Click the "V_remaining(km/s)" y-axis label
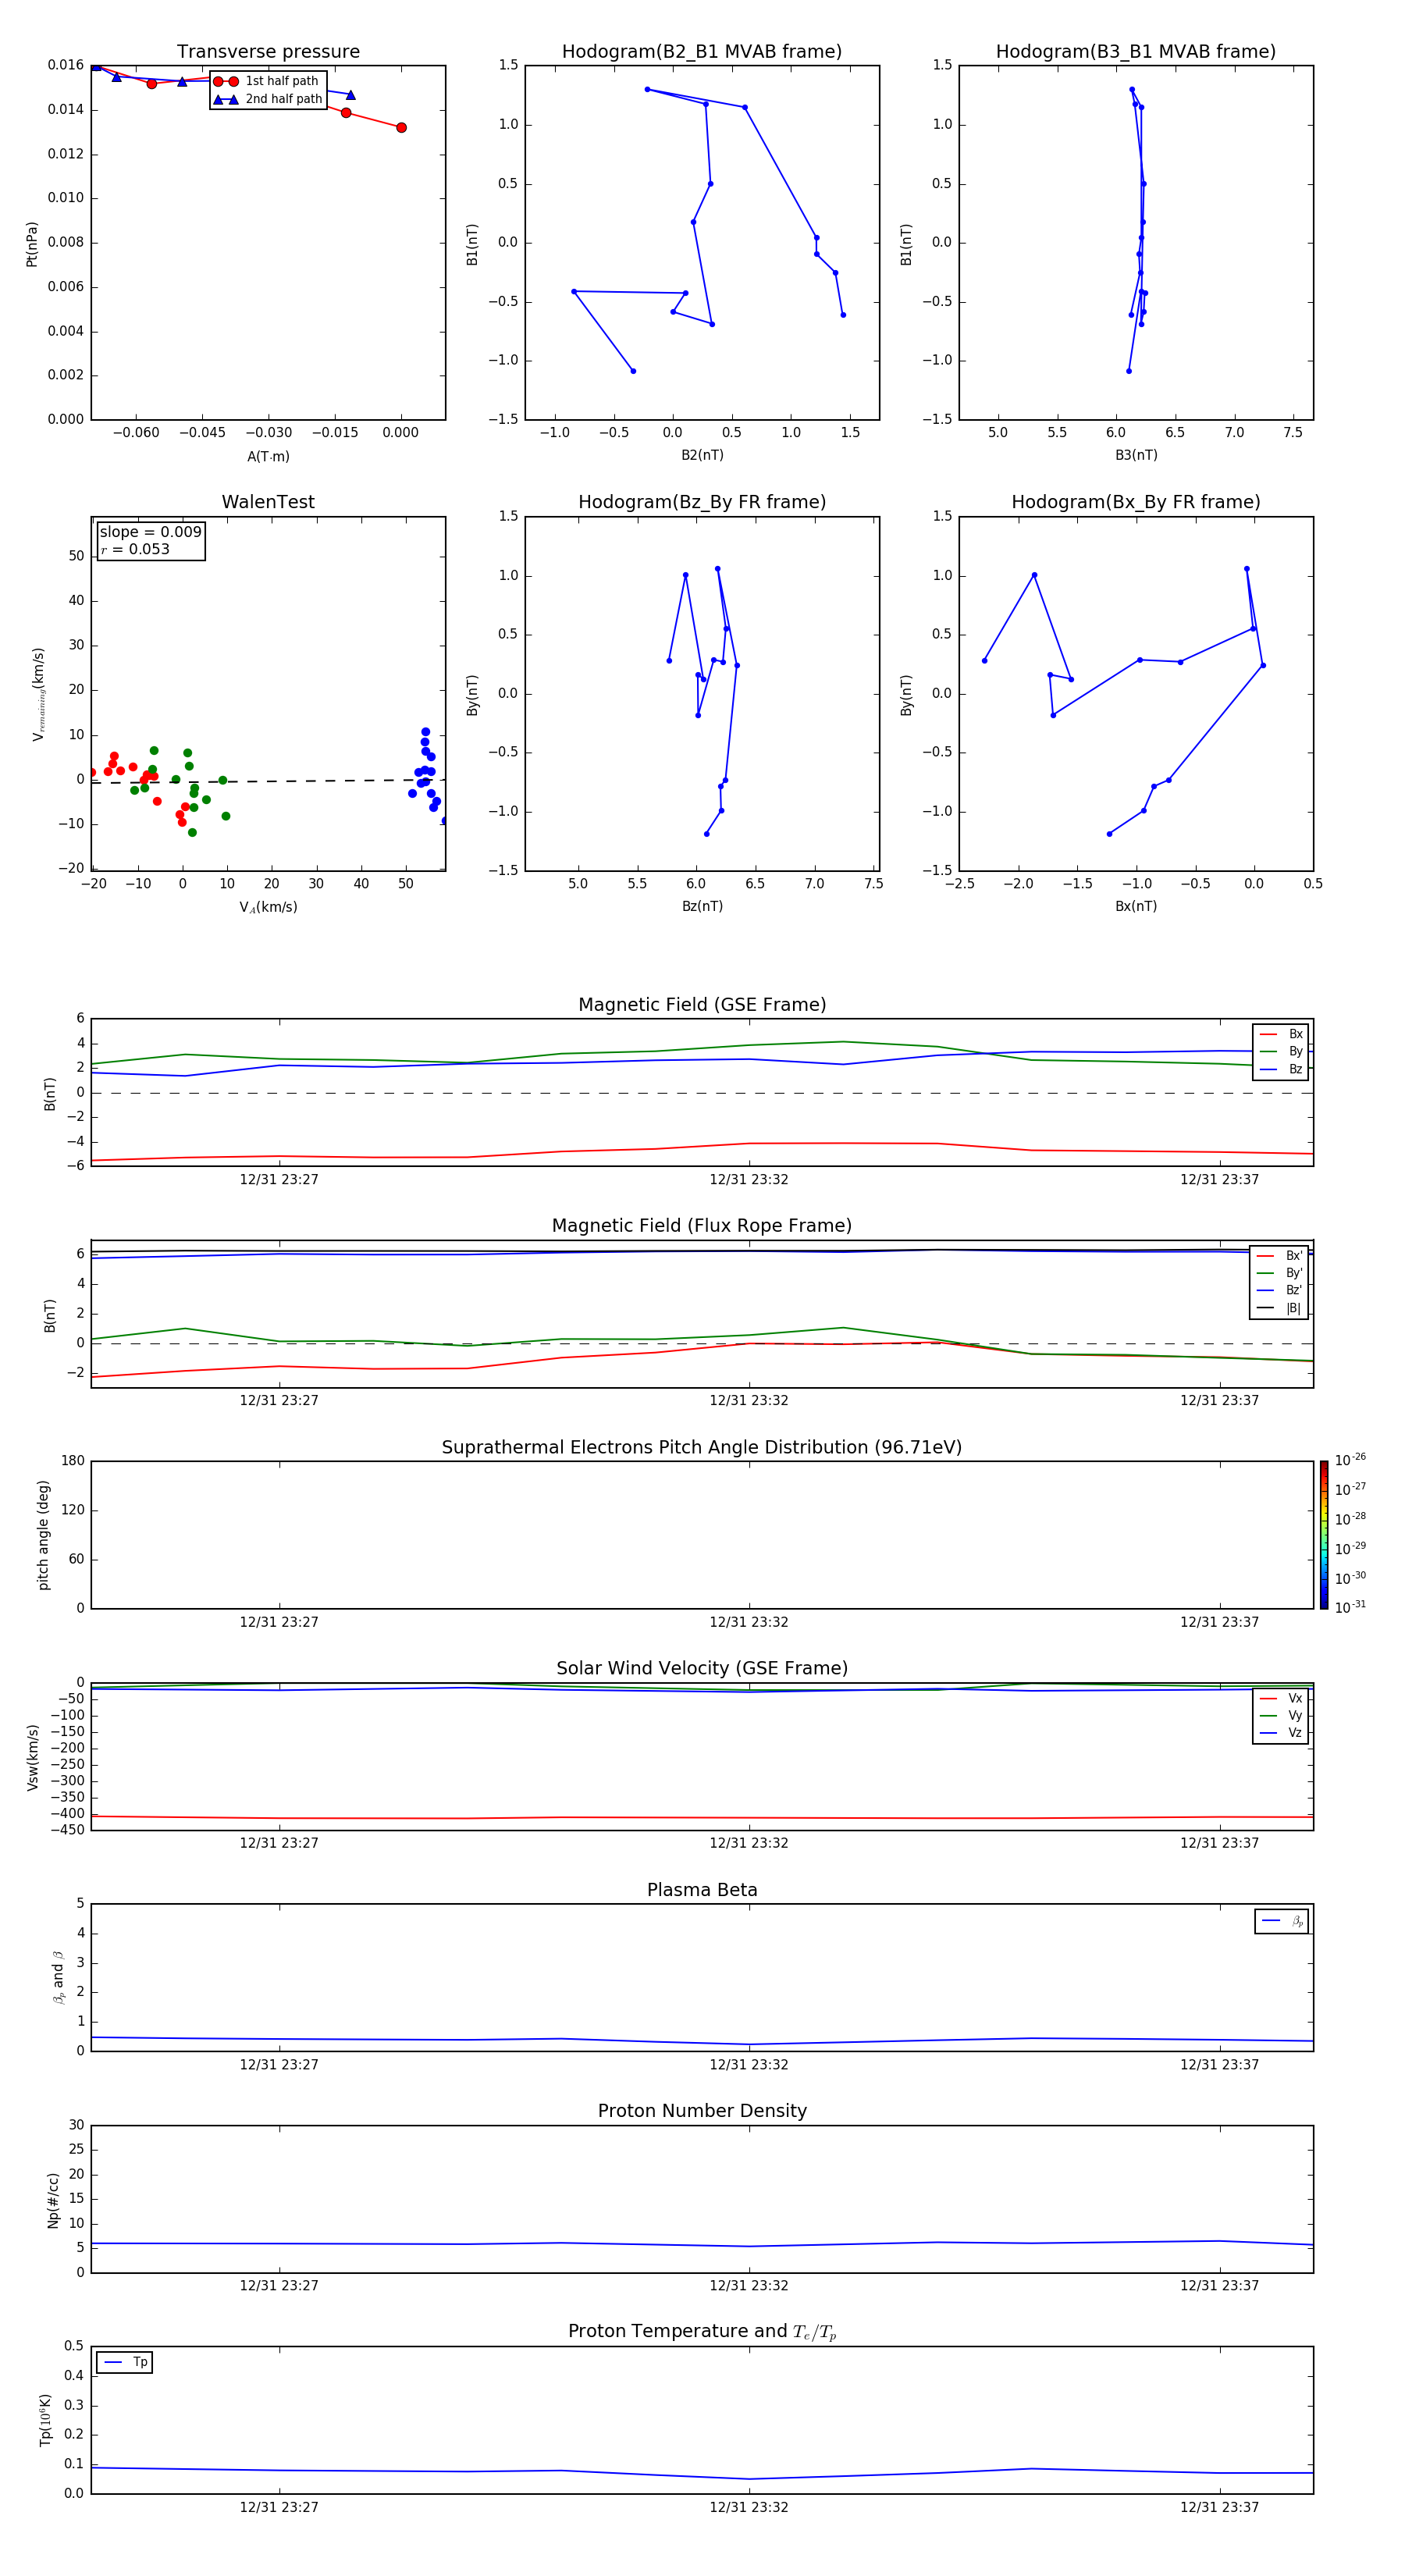This screenshot has height=2576, width=1405. coord(38,694)
